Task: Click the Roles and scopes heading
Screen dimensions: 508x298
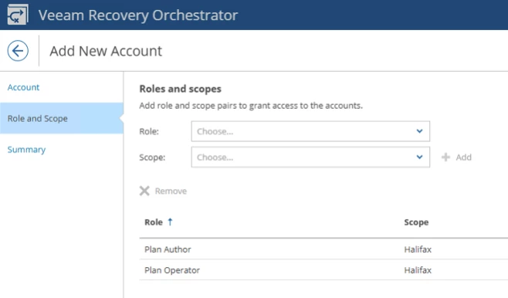Action: click(x=180, y=89)
